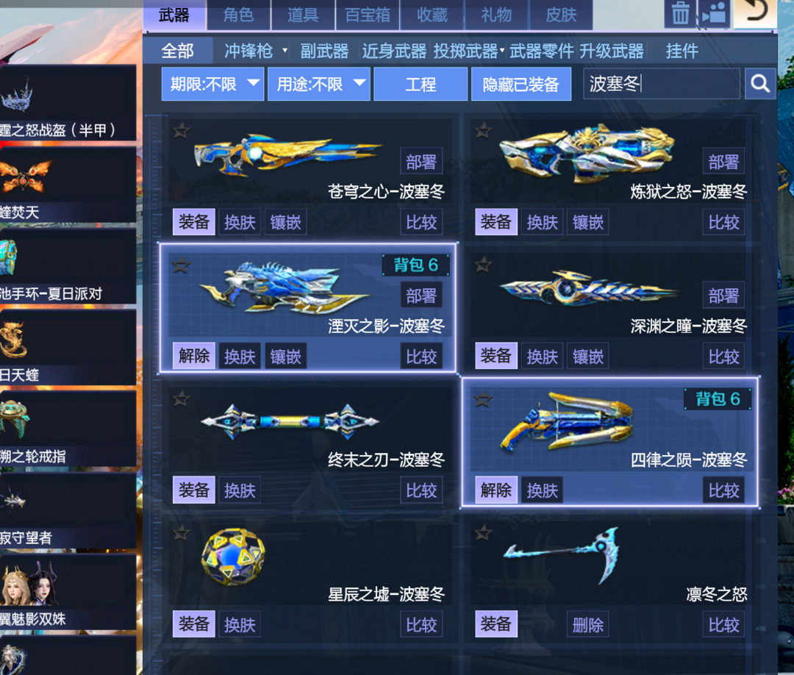Click 隐藏已装备 button

(521, 84)
